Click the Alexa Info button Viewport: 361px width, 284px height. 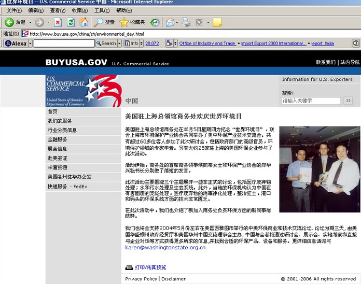coord(131,43)
